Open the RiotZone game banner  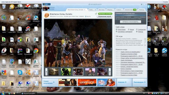click(x=68, y=82)
